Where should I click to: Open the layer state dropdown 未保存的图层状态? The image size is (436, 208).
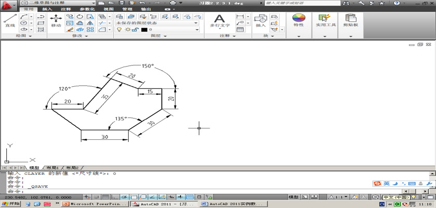(157, 23)
